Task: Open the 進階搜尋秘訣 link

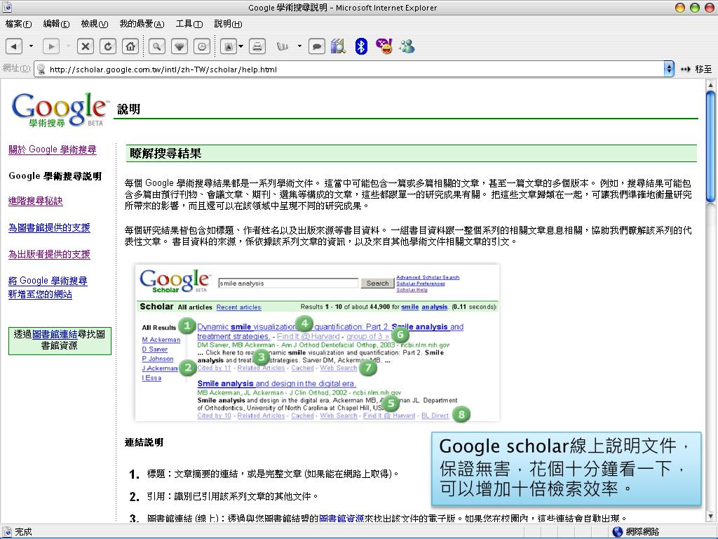Action: (36, 201)
